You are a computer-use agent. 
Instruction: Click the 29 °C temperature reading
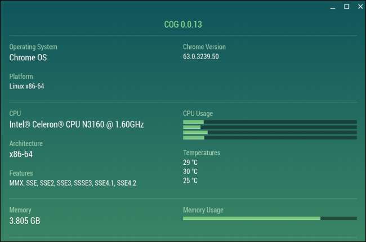click(x=190, y=163)
